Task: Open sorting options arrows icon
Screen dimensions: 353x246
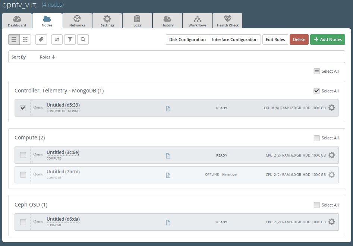Action: click(x=57, y=40)
